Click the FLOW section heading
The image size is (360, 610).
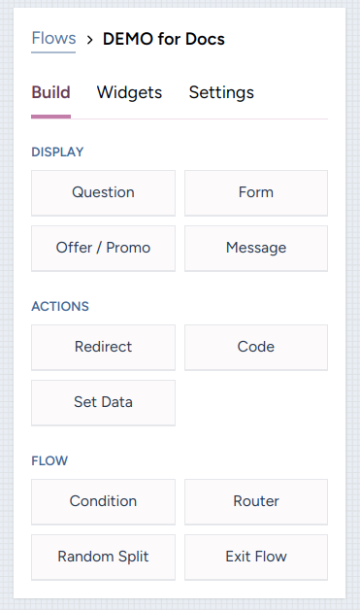click(49, 460)
